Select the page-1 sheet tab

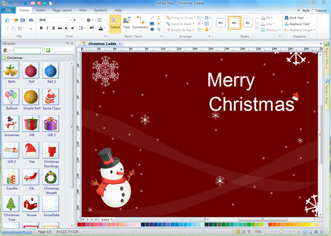pyautogui.click(x=107, y=219)
